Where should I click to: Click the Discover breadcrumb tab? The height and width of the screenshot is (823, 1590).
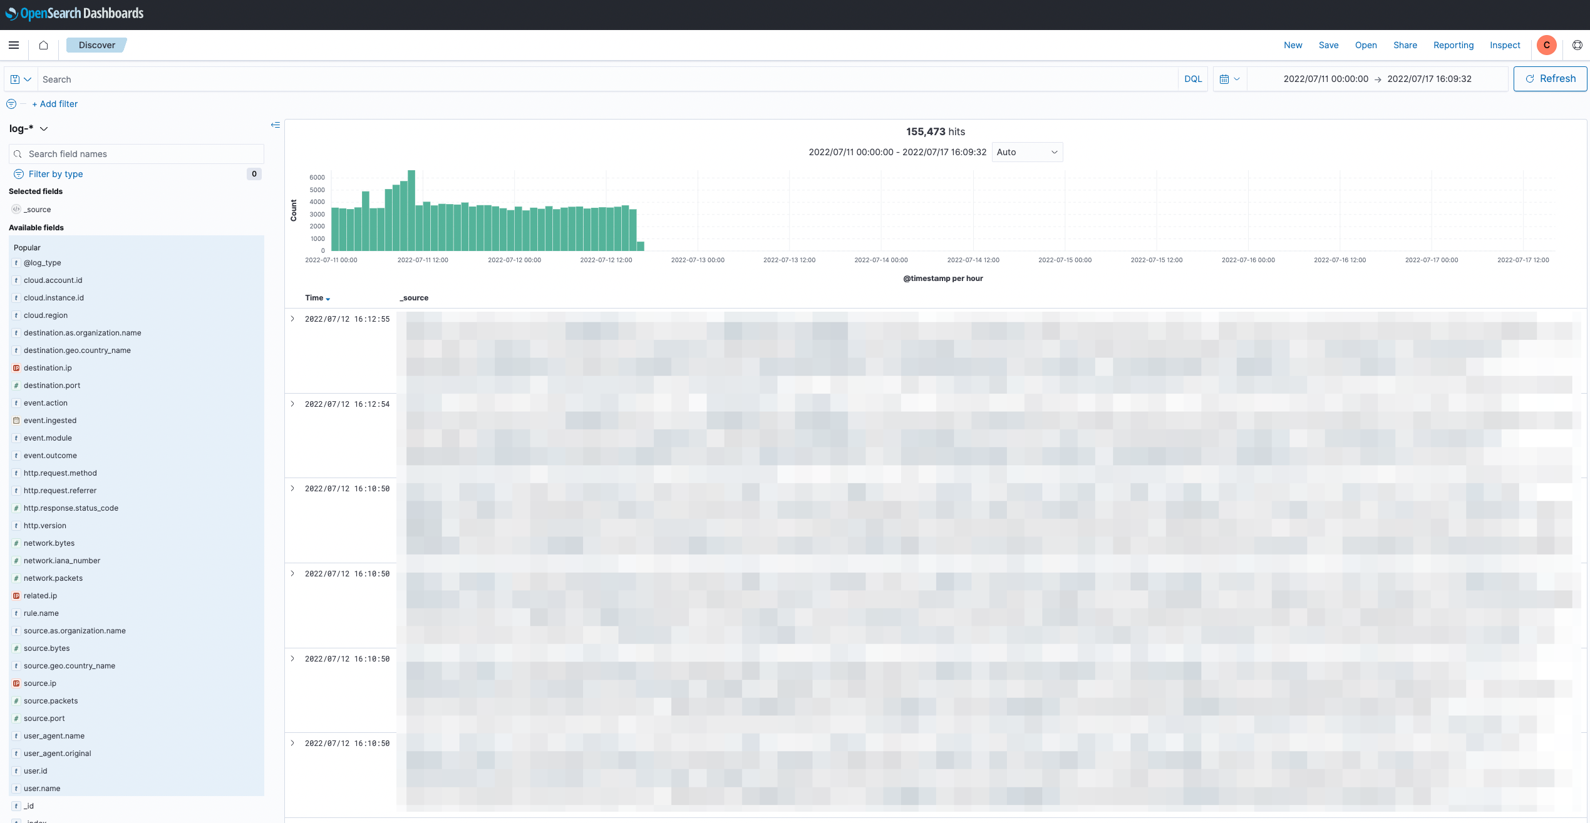pyautogui.click(x=96, y=45)
